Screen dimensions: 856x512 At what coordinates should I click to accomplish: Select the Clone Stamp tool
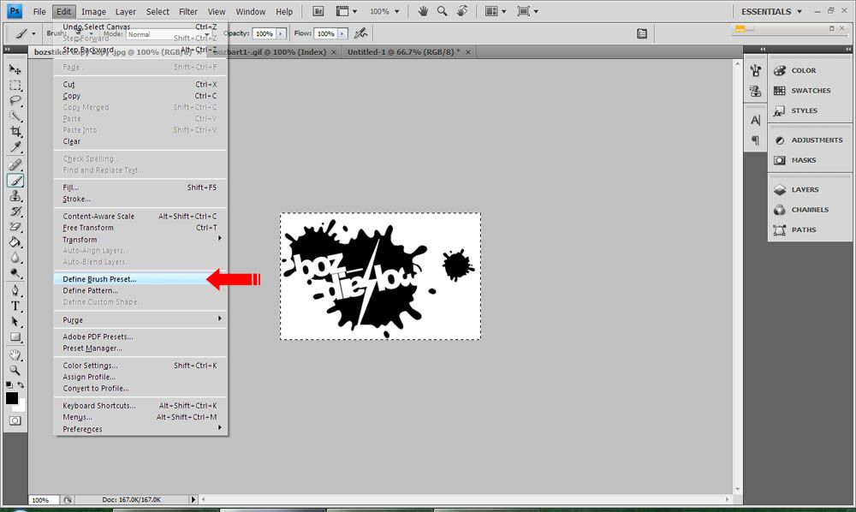(15, 196)
